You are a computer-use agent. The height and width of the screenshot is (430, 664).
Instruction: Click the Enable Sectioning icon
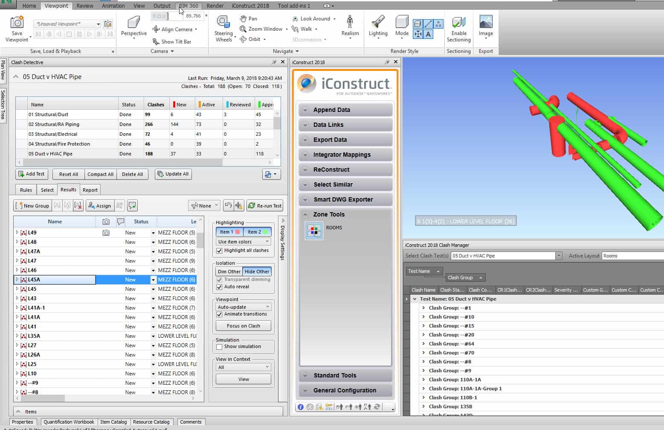(x=459, y=22)
